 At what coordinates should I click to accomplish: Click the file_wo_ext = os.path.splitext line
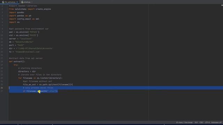(48, 85)
